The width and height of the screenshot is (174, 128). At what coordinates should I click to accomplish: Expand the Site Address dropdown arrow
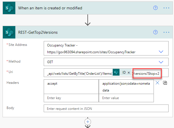161,52
